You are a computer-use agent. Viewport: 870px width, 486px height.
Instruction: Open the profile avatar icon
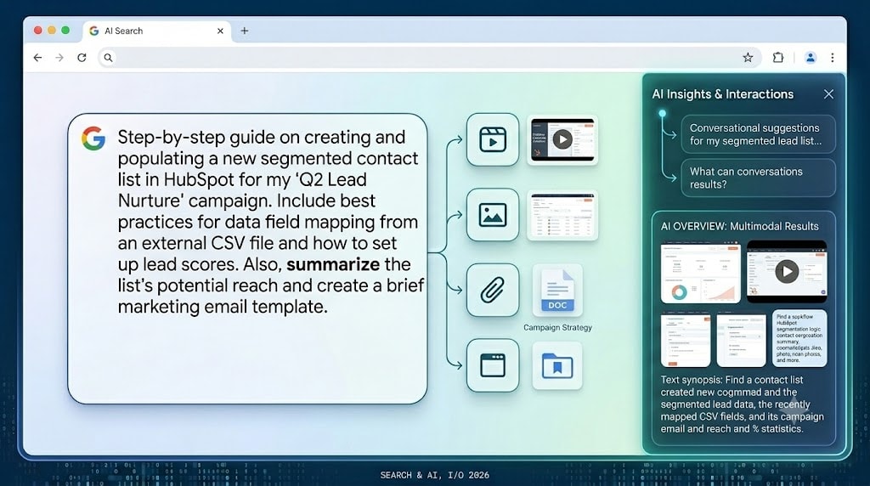(x=810, y=58)
